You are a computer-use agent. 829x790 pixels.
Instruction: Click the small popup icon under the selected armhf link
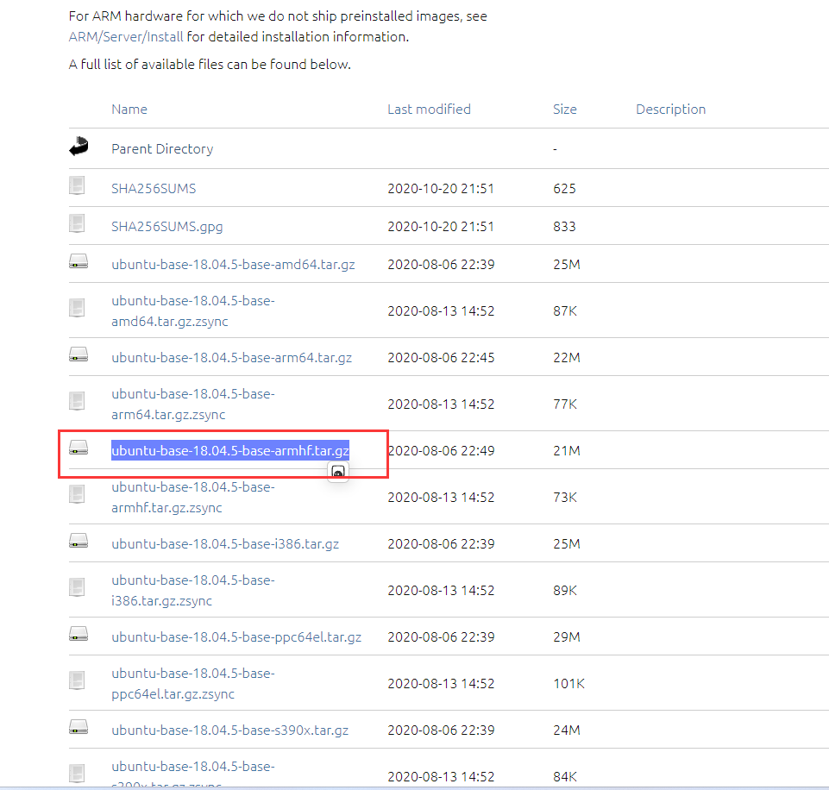tap(338, 472)
